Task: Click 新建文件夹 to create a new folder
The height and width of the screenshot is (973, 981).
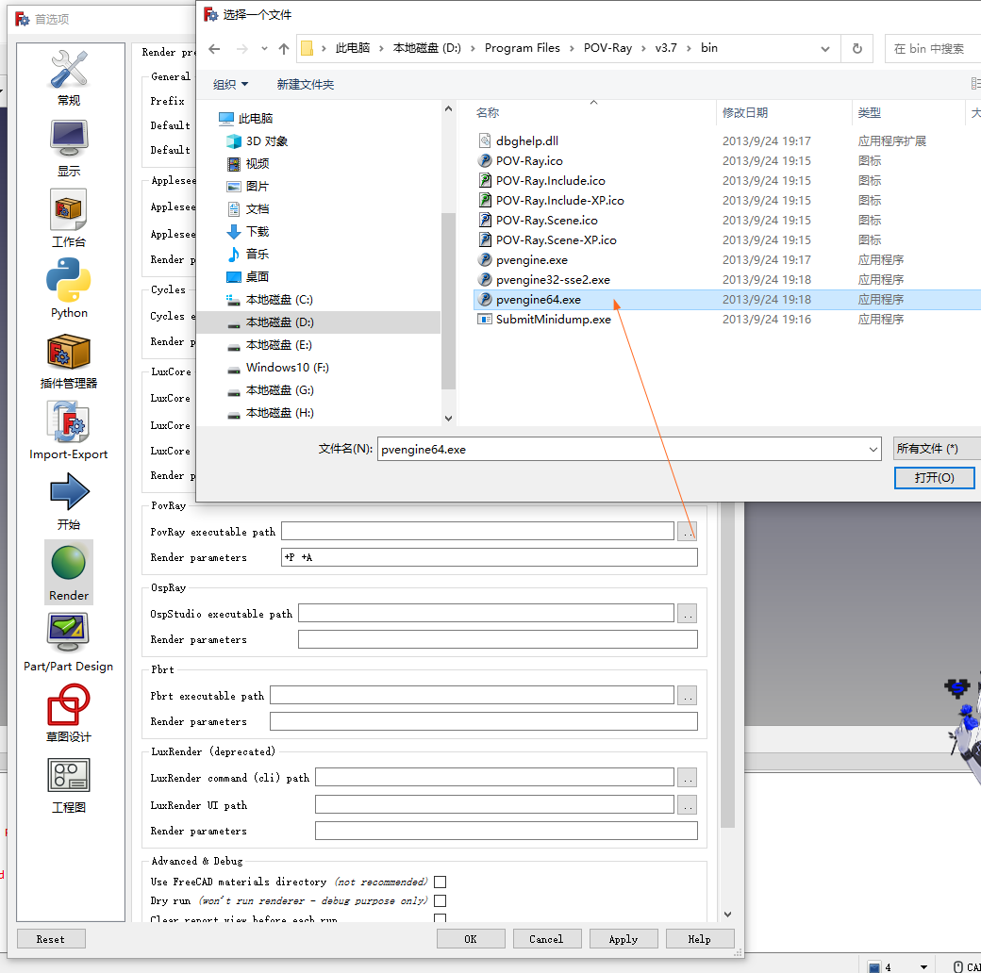Action: point(306,85)
